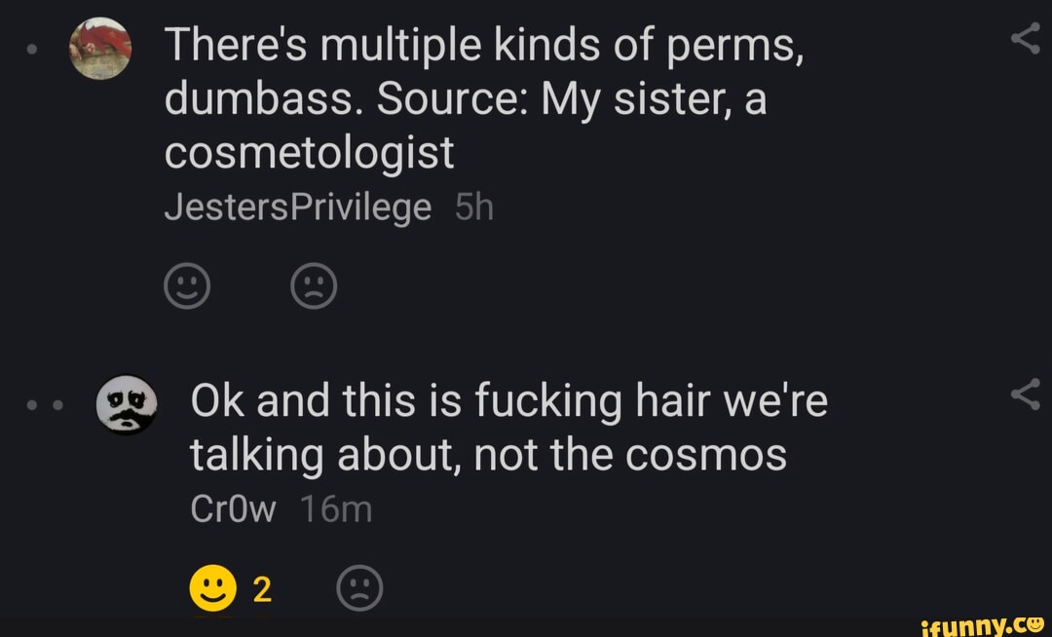Select the 5h timestamp on the first comment
This screenshot has height=637, width=1052.
[474, 206]
